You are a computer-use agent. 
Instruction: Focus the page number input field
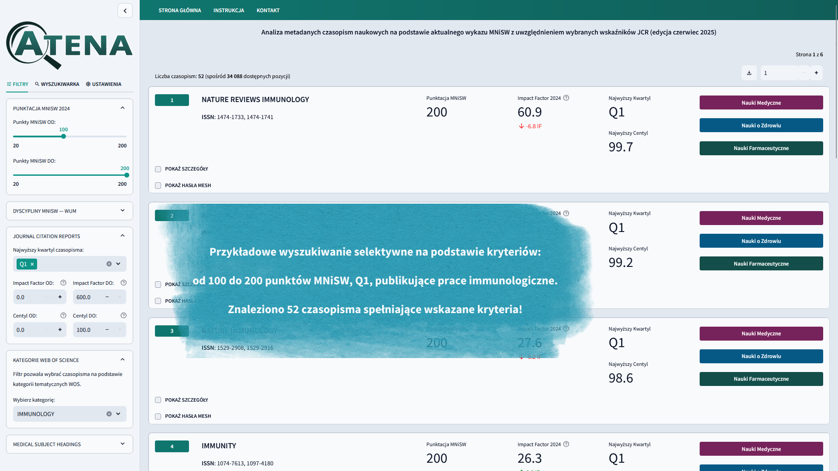click(779, 73)
